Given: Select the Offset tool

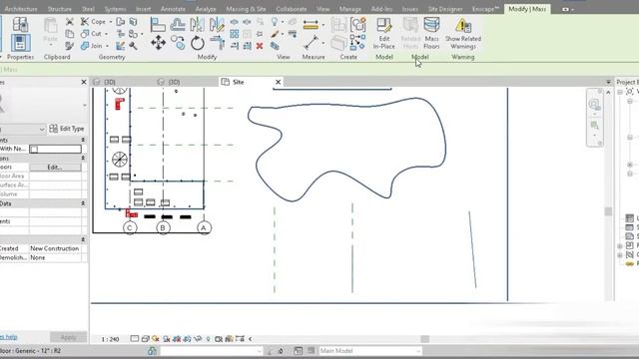Looking at the screenshot, I should click(x=178, y=25).
